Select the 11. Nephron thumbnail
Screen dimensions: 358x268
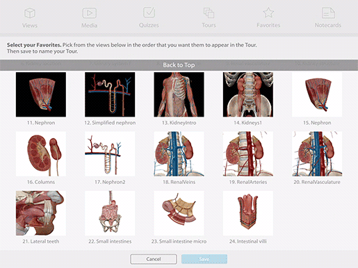click(x=41, y=94)
